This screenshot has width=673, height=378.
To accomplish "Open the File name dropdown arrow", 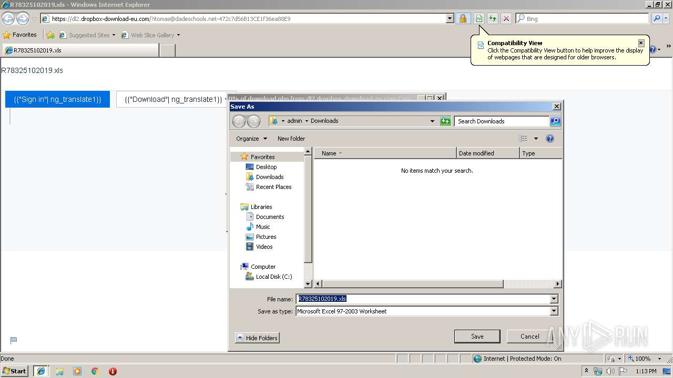I will point(554,299).
